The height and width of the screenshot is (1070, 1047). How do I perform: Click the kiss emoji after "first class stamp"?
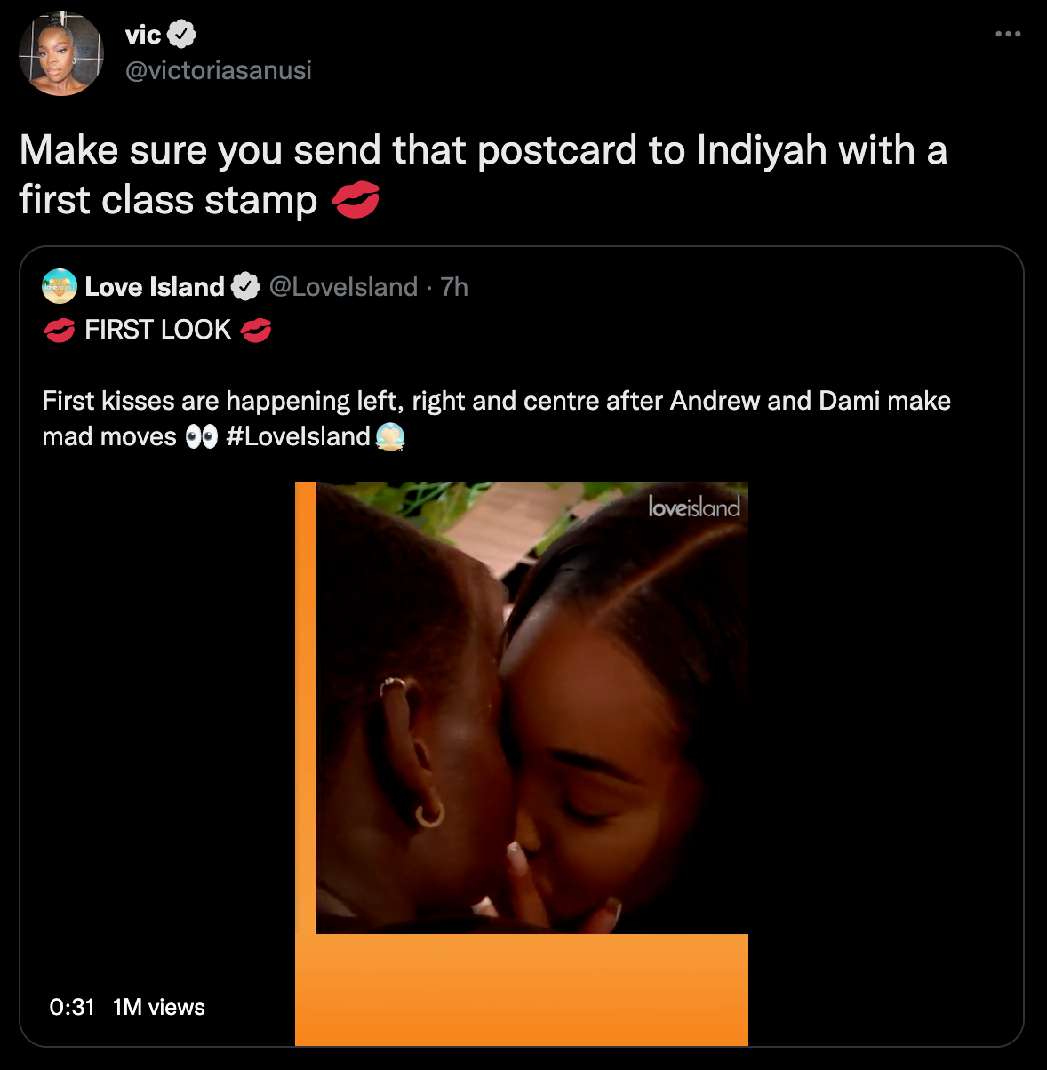tap(356, 201)
